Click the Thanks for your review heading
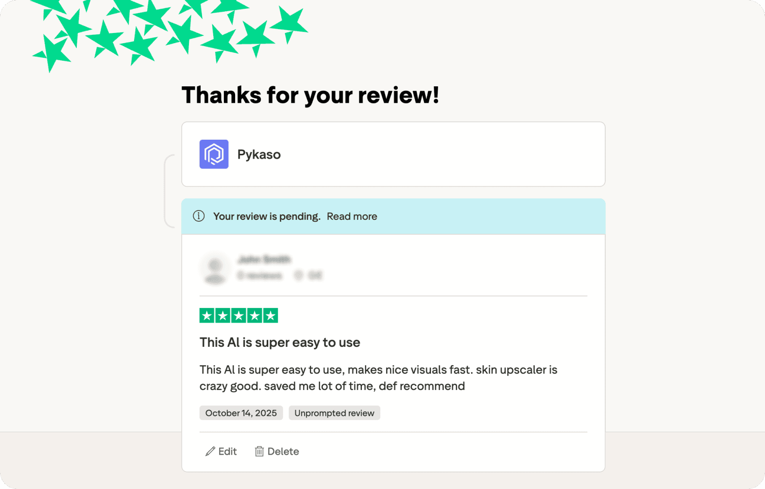765x489 pixels. tap(310, 95)
